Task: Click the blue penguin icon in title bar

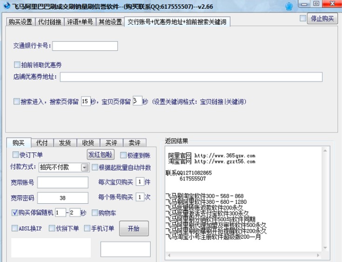Action: (x=289, y=6)
